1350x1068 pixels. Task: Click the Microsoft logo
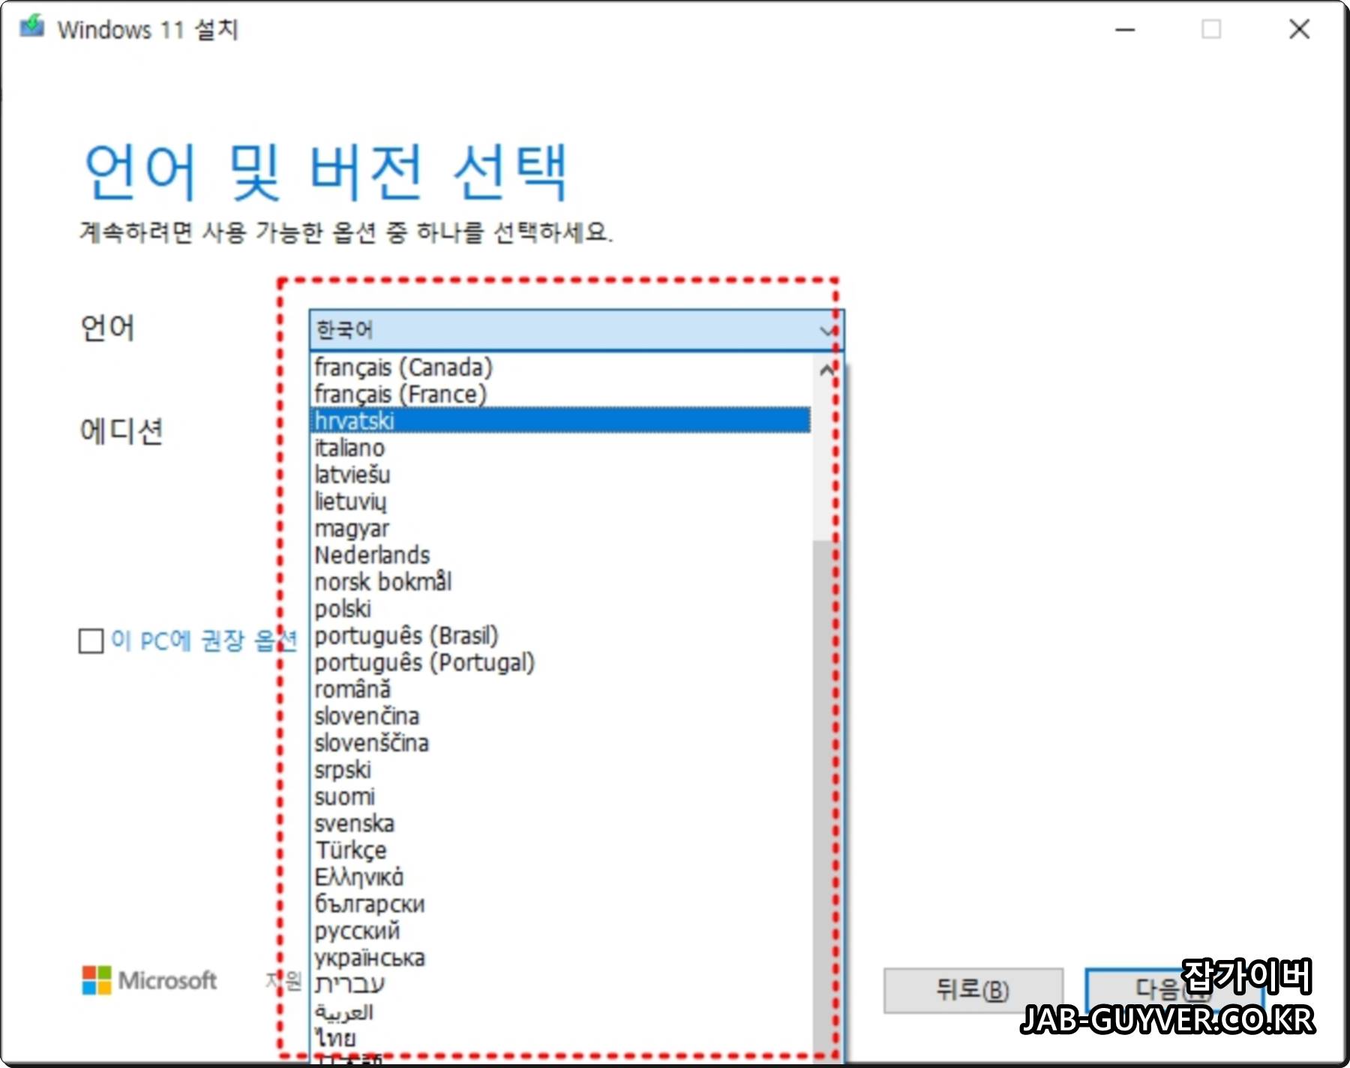point(149,980)
